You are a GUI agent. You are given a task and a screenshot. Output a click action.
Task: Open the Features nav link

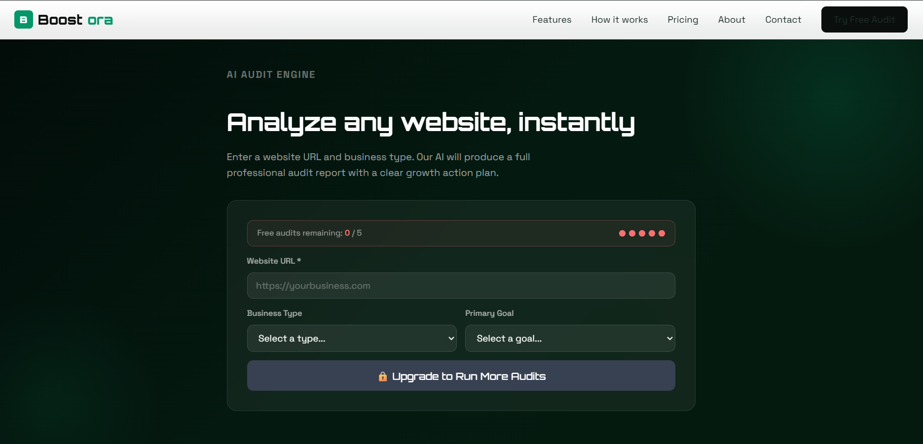[552, 20]
